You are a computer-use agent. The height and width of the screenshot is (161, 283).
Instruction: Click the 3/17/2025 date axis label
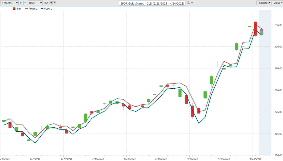pyautogui.click(x=98, y=159)
